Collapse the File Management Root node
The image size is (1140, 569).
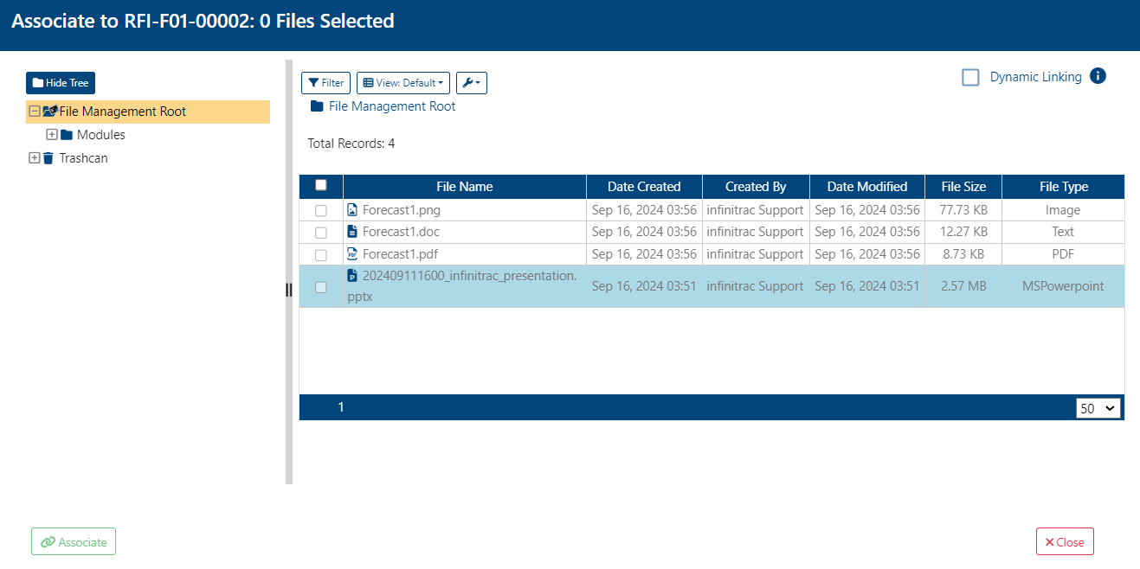pos(35,112)
